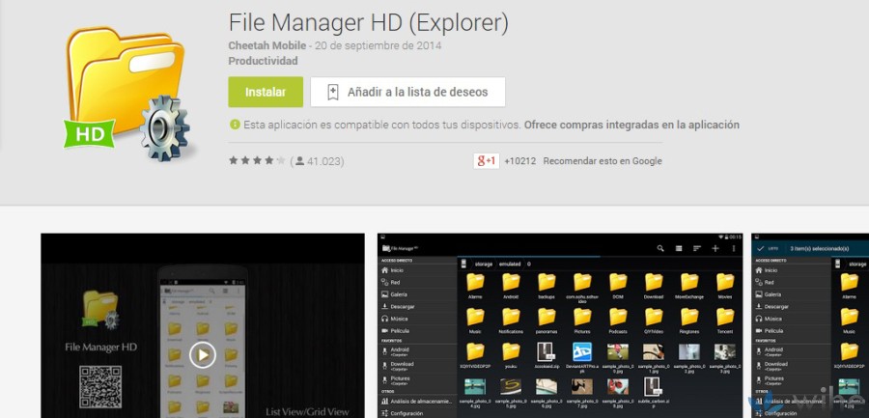Add app via Añadir a la lista de deseos
Screen dimensions: 869x418
[x=407, y=92]
